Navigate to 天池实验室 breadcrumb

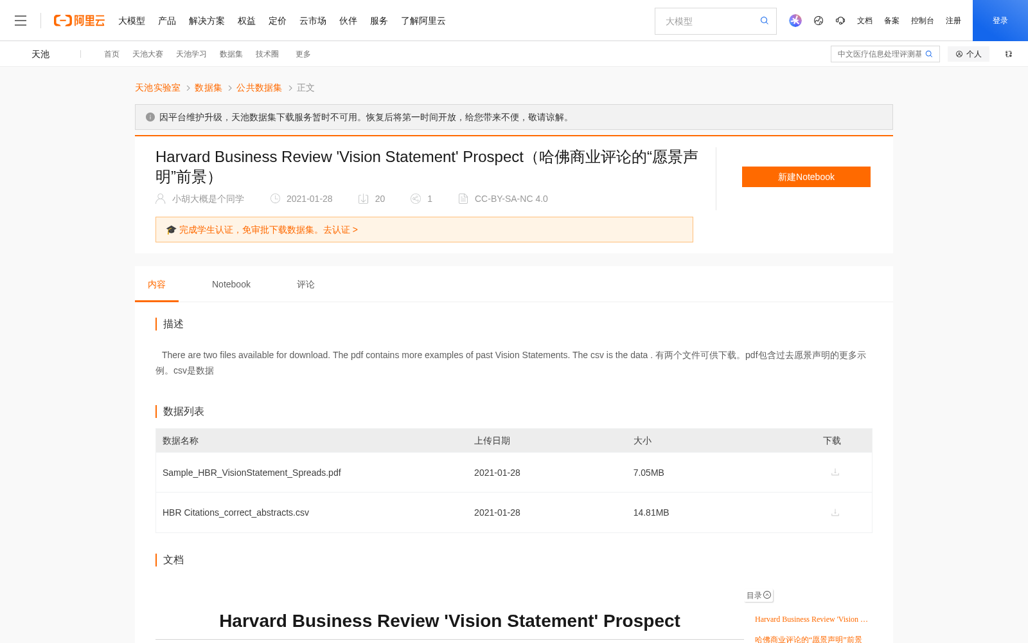(x=157, y=87)
